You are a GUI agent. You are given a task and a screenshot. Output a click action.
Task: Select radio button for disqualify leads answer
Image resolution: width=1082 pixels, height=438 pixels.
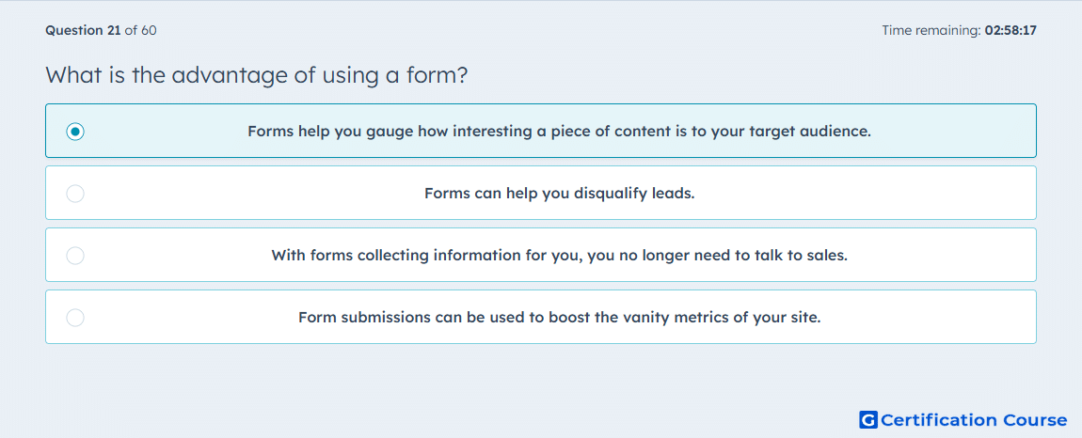[x=75, y=193]
